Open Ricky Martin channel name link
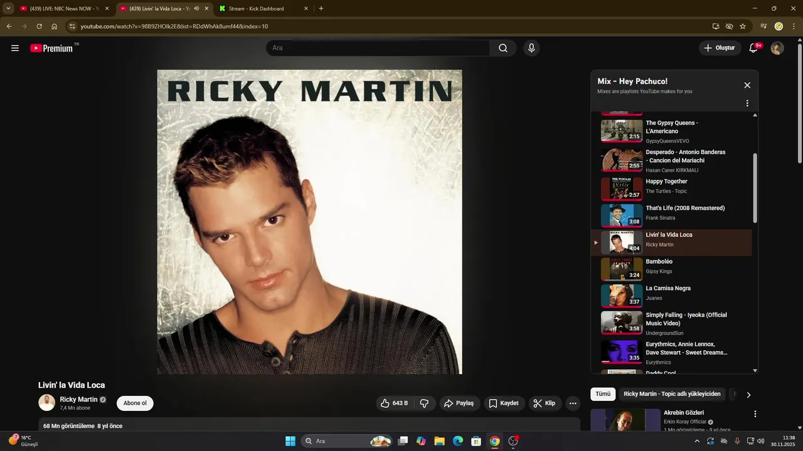Image resolution: width=803 pixels, height=451 pixels. click(x=78, y=400)
